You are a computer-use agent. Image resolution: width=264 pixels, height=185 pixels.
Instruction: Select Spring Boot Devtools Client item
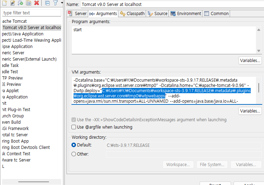(26, 148)
